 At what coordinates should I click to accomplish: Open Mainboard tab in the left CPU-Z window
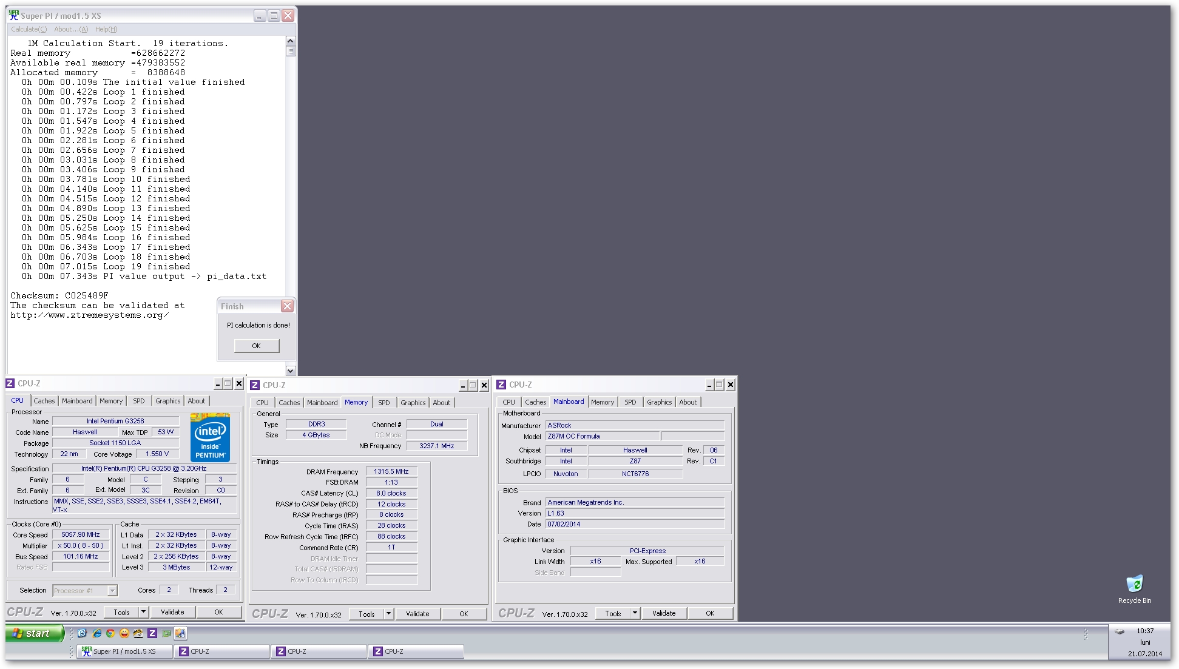(77, 401)
